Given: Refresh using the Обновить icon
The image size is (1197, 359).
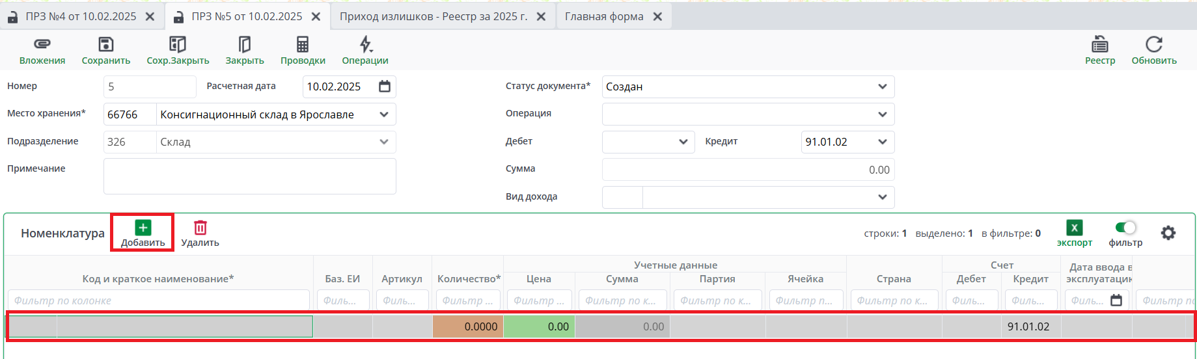Looking at the screenshot, I should 1153,45.
